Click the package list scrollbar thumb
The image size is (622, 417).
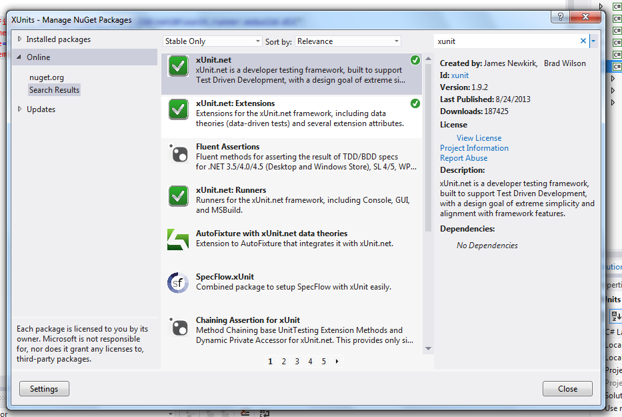tap(428, 147)
